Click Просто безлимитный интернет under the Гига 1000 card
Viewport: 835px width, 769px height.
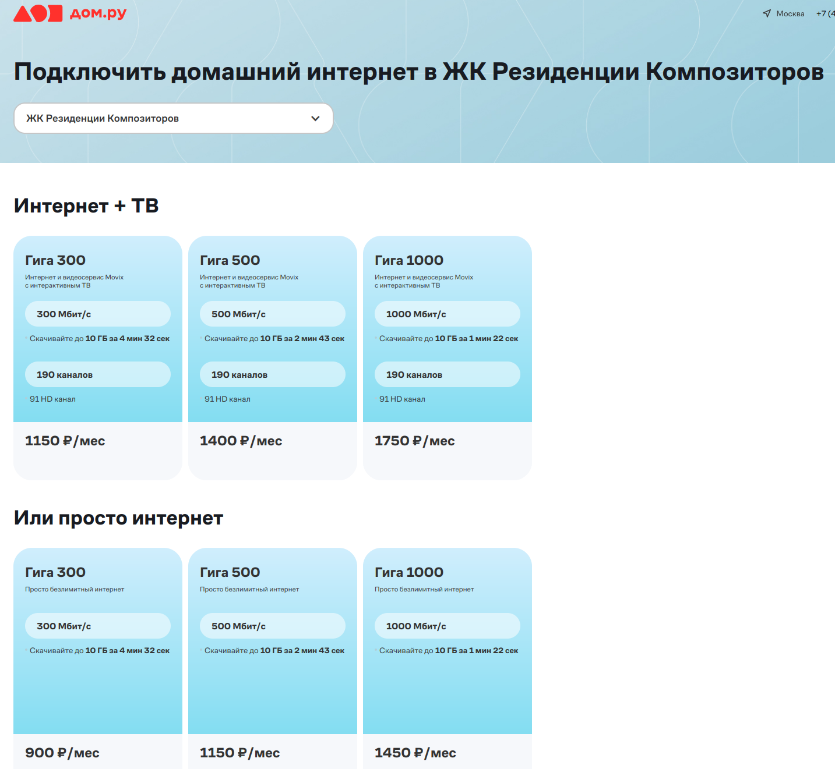(424, 589)
